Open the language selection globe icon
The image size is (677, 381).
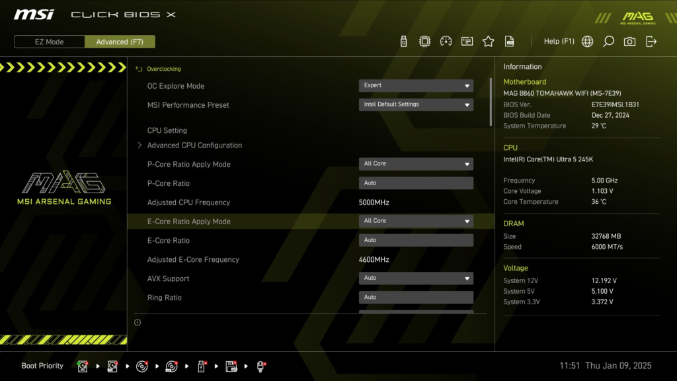pyautogui.click(x=586, y=41)
